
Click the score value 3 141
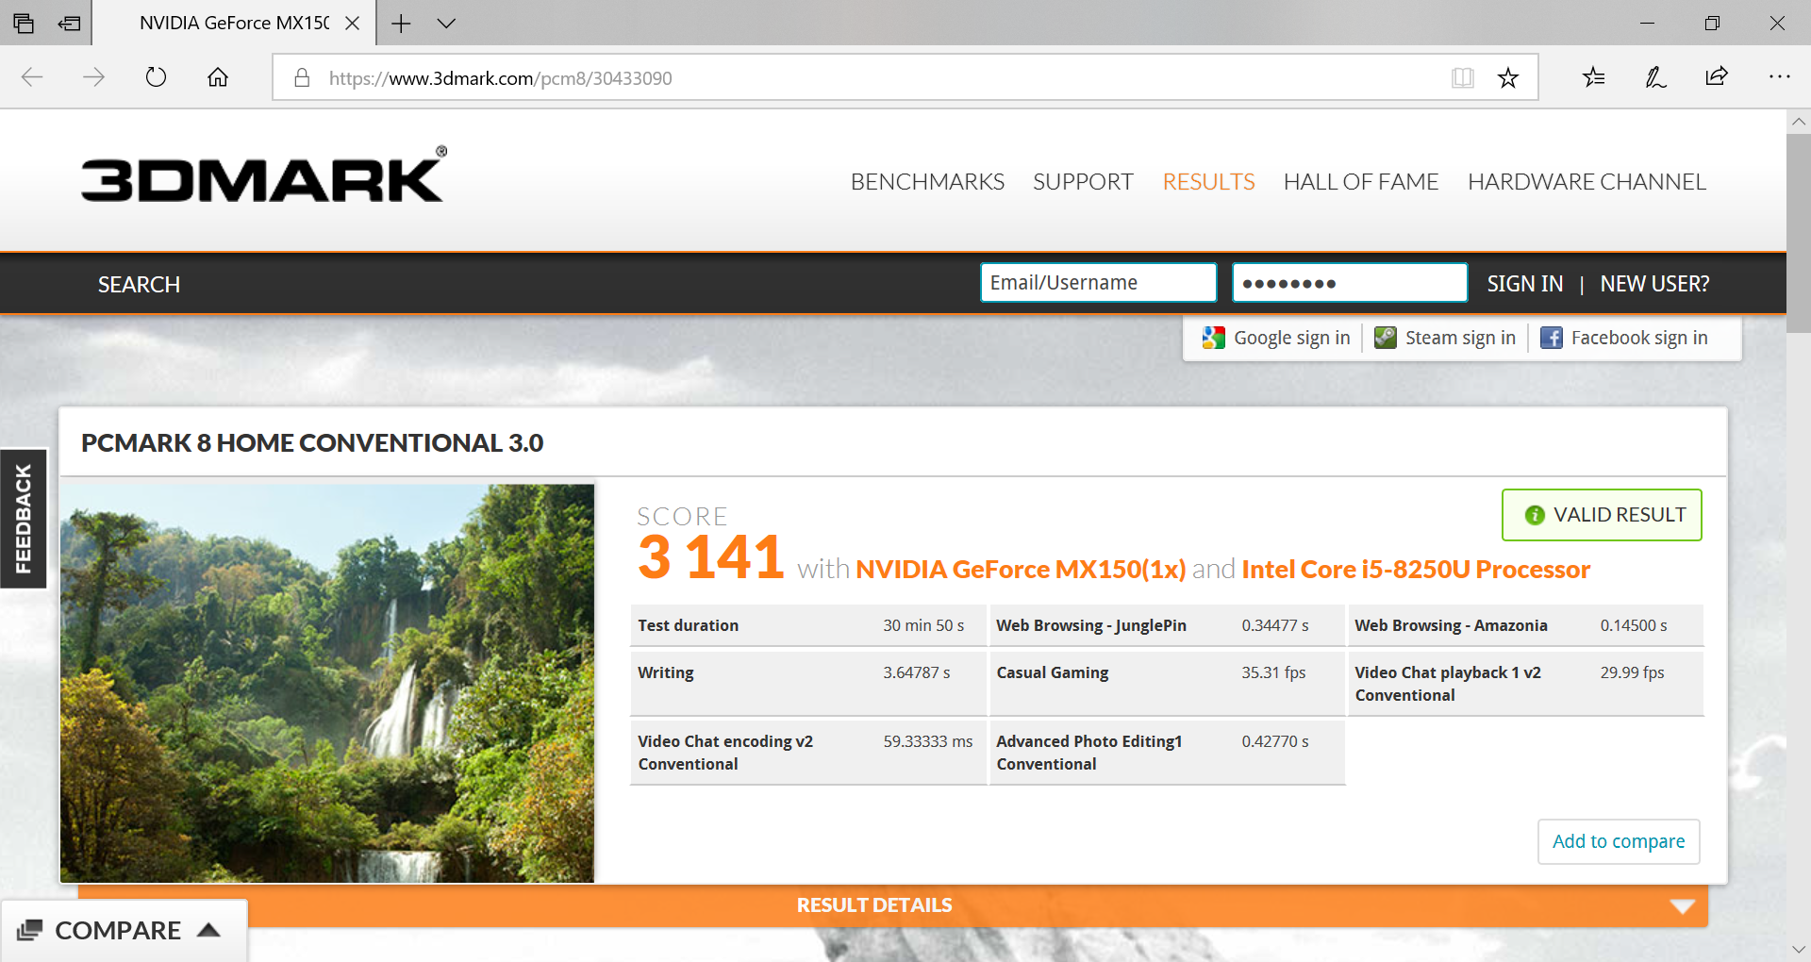click(710, 556)
